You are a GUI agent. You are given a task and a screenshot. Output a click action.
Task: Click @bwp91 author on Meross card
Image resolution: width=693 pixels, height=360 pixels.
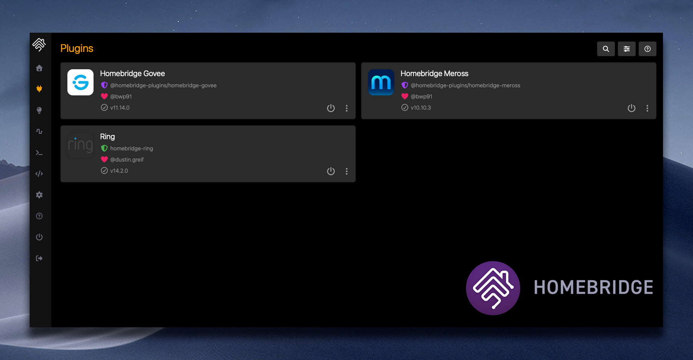[x=422, y=97]
